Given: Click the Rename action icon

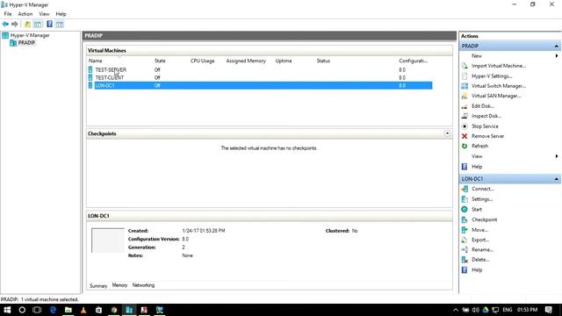Looking at the screenshot, I should [465, 249].
